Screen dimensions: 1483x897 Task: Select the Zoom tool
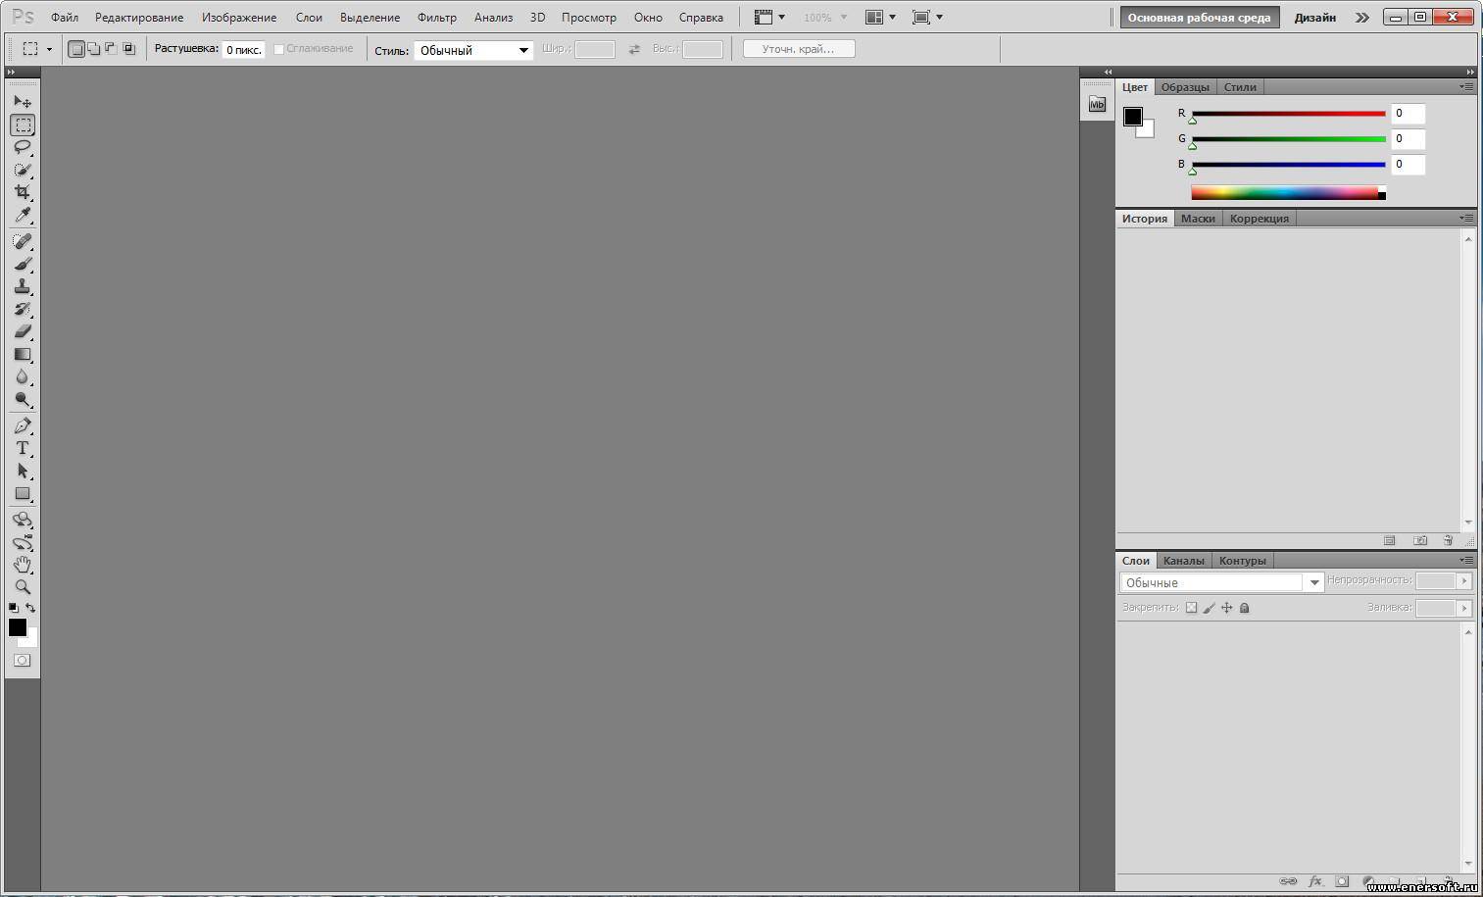[23, 587]
